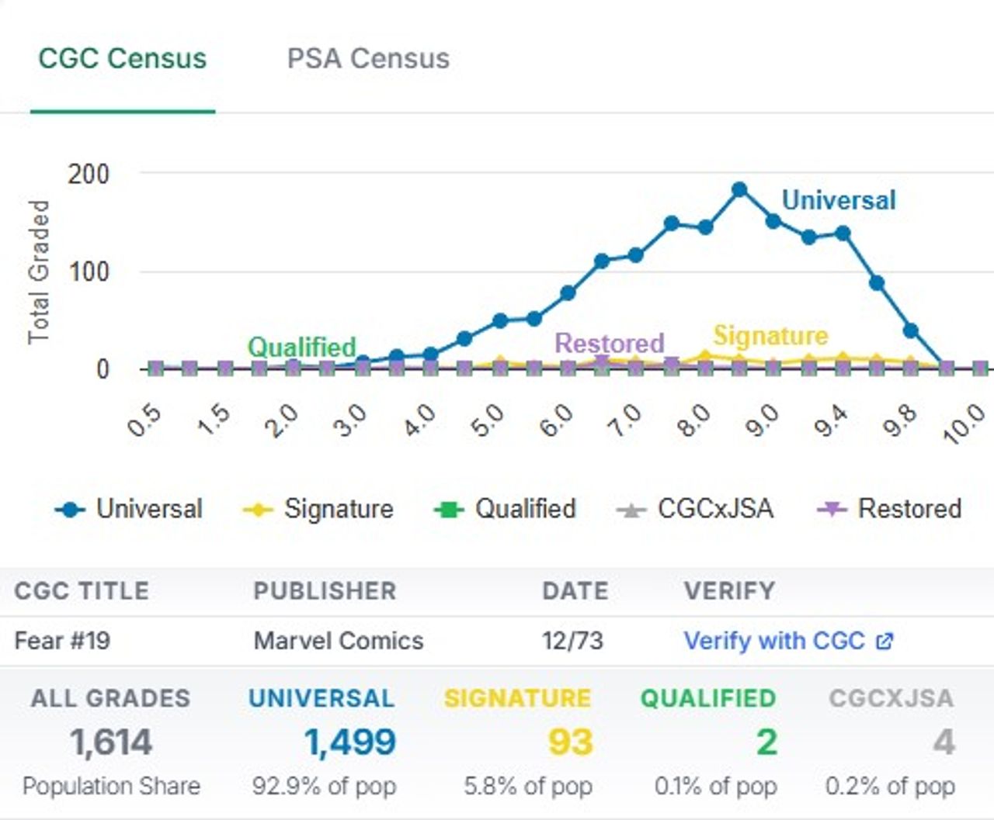Click the gray CGCxJSA legend triangle icon
The width and height of the screenshot is (994, 820).
point(631,510)
